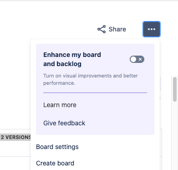Viewport: 178px width, 170px height.
Task: Click the lavender panel background beside Give feedback
Action: coord(120,123)
